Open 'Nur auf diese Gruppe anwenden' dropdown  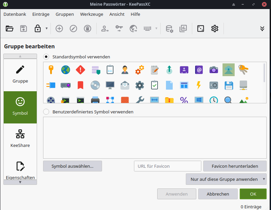[x=226, y=179]
